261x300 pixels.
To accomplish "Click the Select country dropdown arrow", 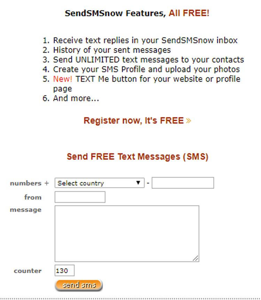I will click(139, 183).
